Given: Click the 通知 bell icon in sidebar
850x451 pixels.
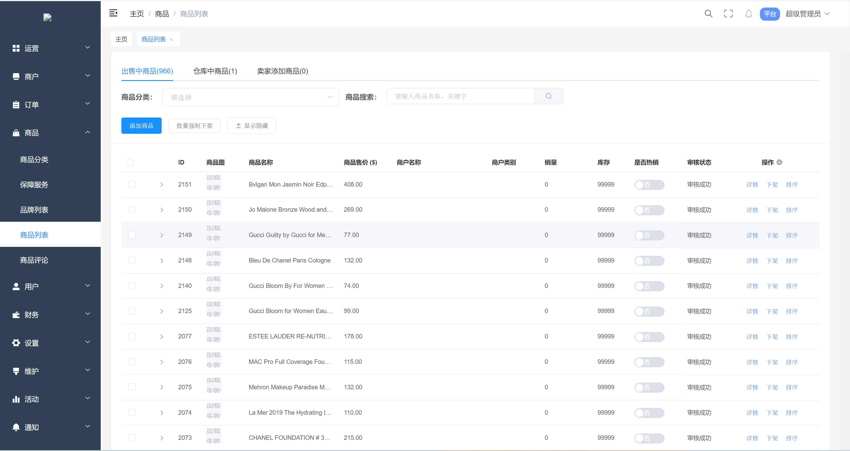Looking at the screenshot, I should 16,427.
